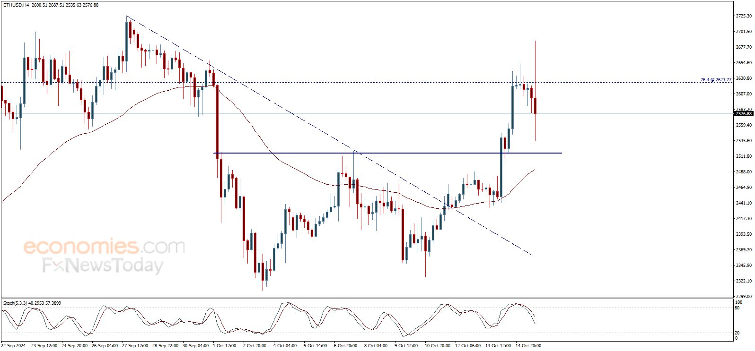The image size is (755, 351).
Task: Click the 2701.50 price axis label
Action: (744, 32)
